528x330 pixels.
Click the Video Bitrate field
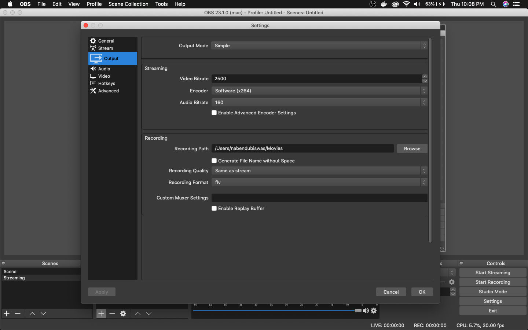(316, 78)
